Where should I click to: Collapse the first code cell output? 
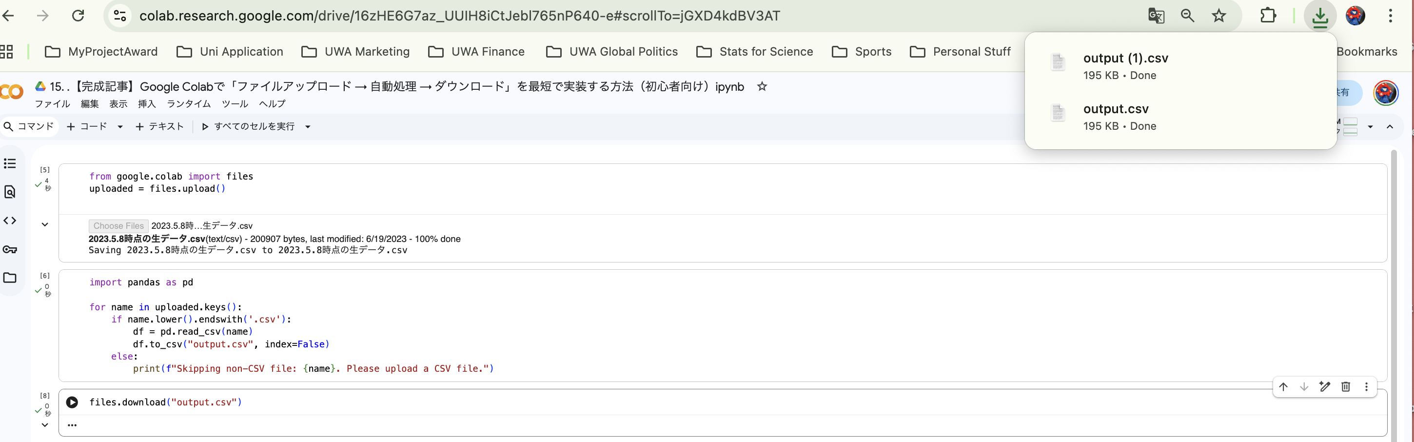pyautogui.click(x=44, y=224)
